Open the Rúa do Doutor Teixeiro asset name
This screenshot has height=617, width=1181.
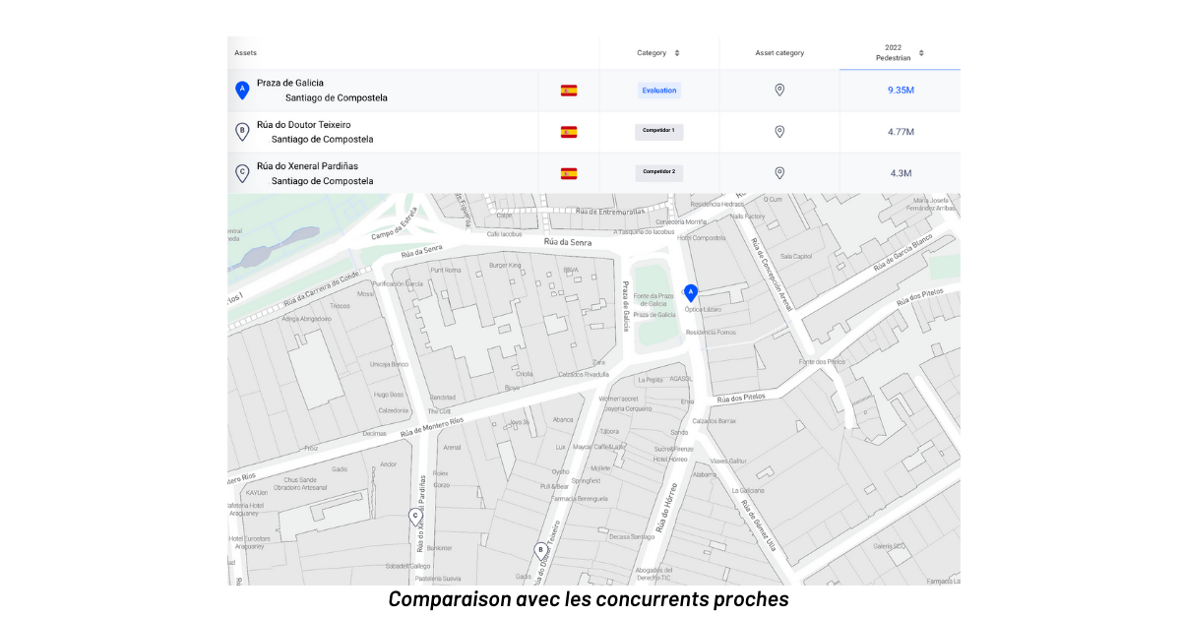pos(303,124)
